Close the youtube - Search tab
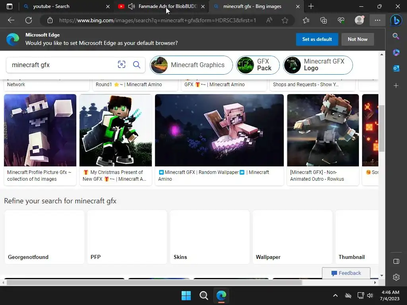407x305 pixels. pos(108,6)
